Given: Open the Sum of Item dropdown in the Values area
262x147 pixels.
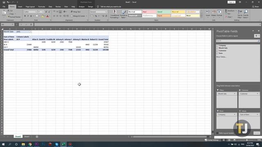Looking at the screenshot, I should [257, 114].
